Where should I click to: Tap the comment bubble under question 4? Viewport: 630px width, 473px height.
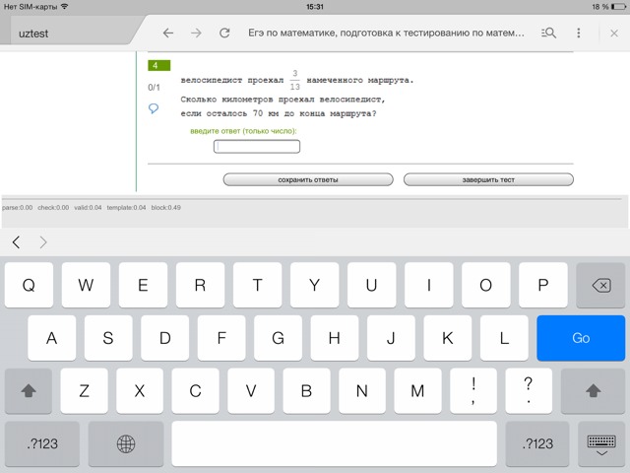154,108
